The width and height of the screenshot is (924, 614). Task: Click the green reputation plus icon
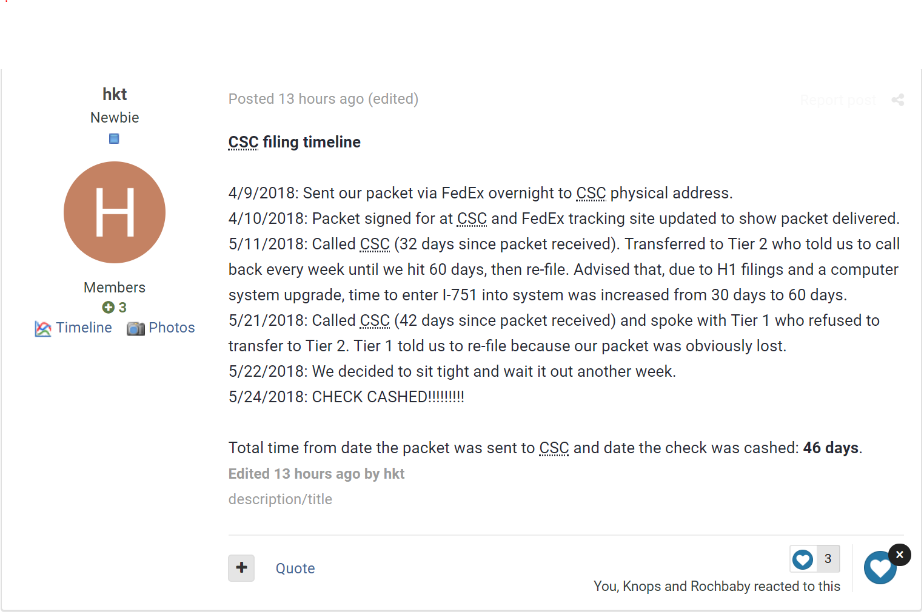coord(108,308)
